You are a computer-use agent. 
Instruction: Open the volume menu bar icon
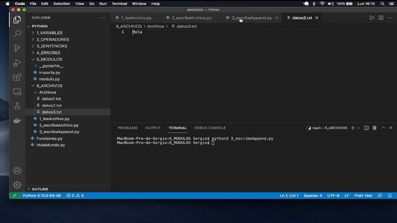point(331,4)
